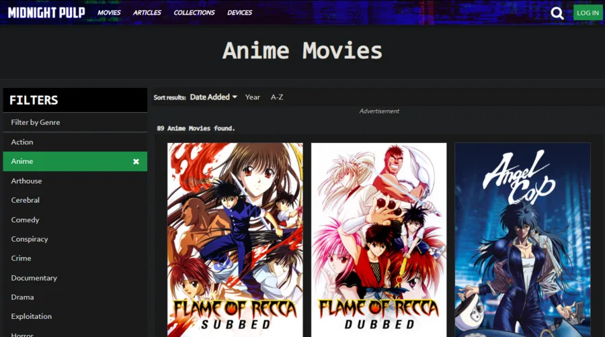This screenshot has width=605, height=337.
Task: Open the Articles menu
Action: [147, 13]
